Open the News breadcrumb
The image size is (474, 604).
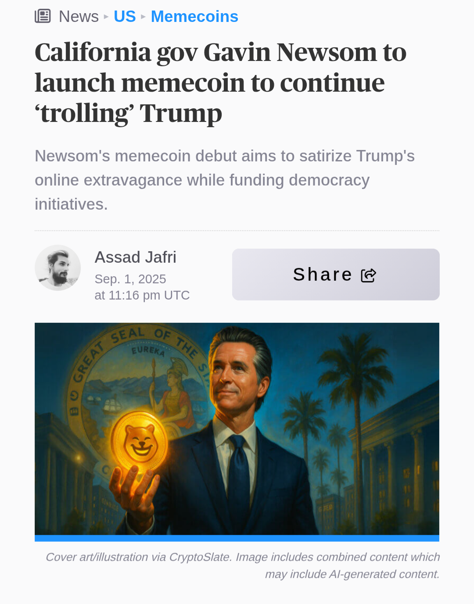(79, 17)
